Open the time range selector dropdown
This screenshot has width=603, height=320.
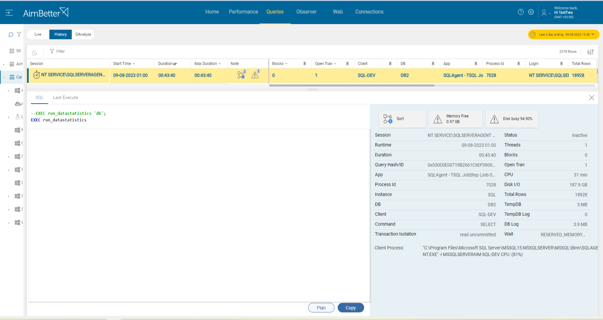(x=563, y=35)
